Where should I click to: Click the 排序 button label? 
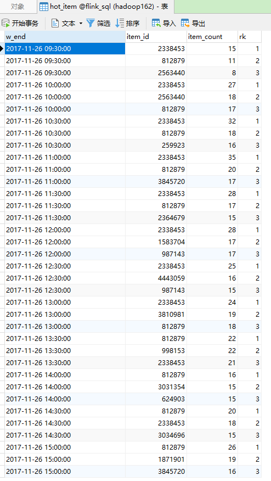(x=133, y=23)
